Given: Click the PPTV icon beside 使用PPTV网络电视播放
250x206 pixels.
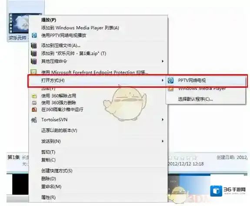Looking at the screenshot, I should pyautogui.click(x=34, y=35).
